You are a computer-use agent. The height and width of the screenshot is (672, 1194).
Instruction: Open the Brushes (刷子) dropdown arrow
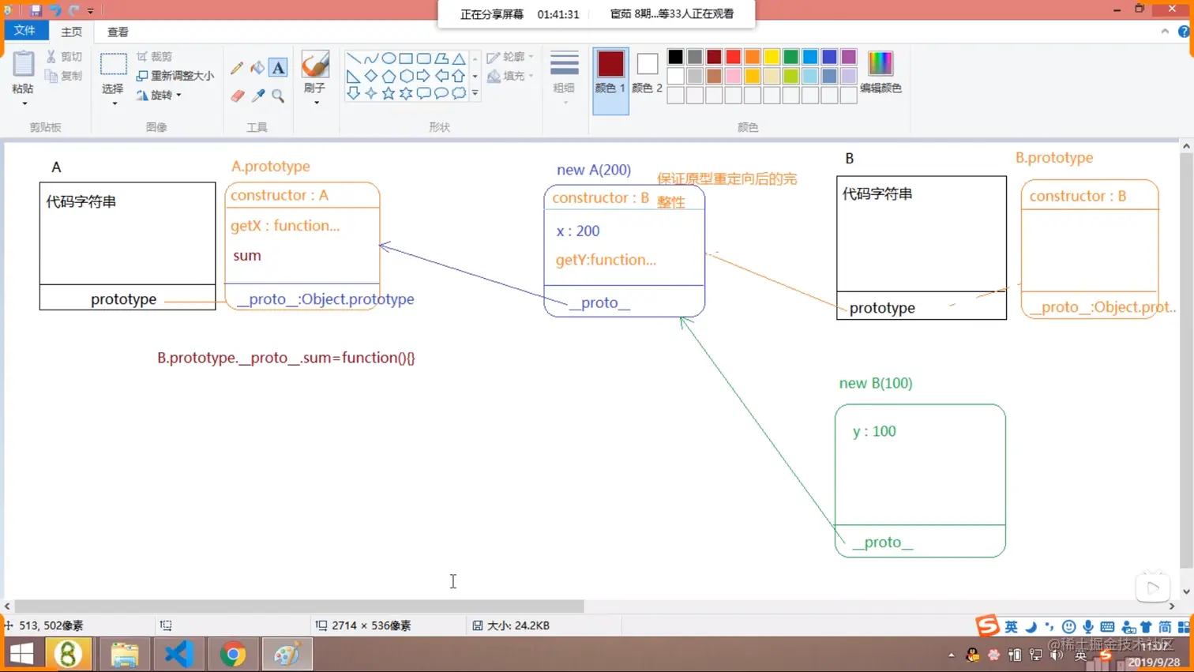(x=316, y=103)
